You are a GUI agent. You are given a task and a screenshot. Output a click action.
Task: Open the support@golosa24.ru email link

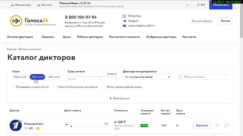(141, 26)
